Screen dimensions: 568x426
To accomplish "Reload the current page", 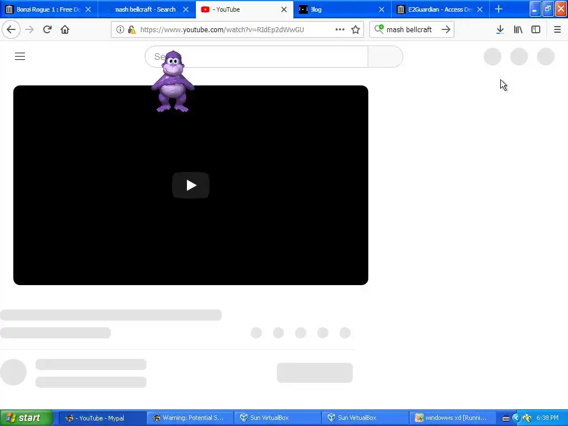I will [47, 29].
